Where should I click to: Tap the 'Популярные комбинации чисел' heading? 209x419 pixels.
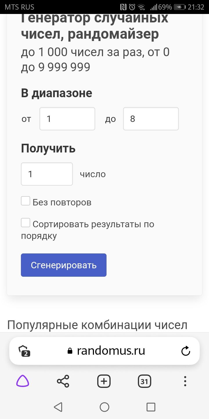coord(97,325)
